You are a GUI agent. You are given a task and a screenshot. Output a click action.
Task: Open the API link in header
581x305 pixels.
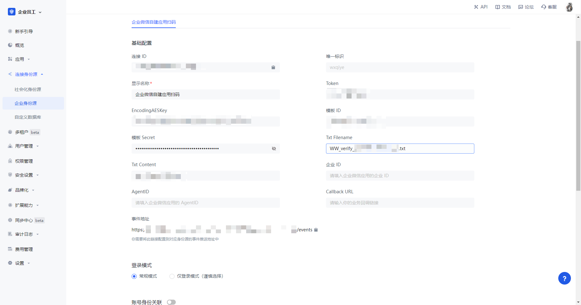481,7
